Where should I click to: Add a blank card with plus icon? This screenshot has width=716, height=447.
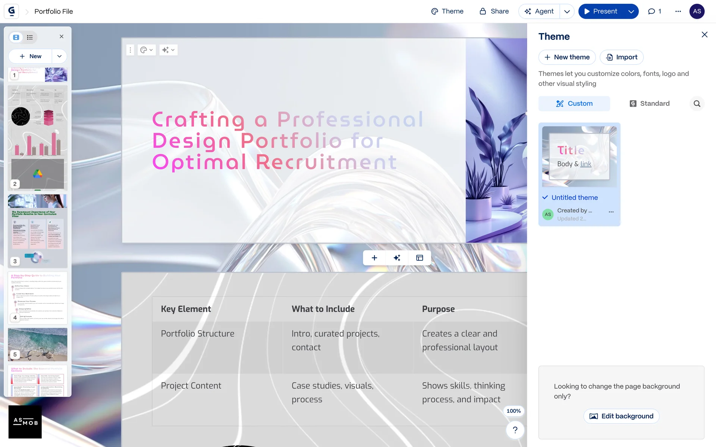(374, 258)
